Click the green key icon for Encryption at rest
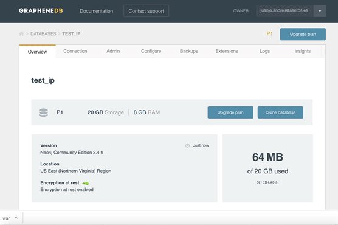 pos(86,183)
